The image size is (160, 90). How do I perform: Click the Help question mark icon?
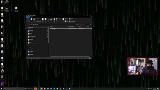point(91,17)
